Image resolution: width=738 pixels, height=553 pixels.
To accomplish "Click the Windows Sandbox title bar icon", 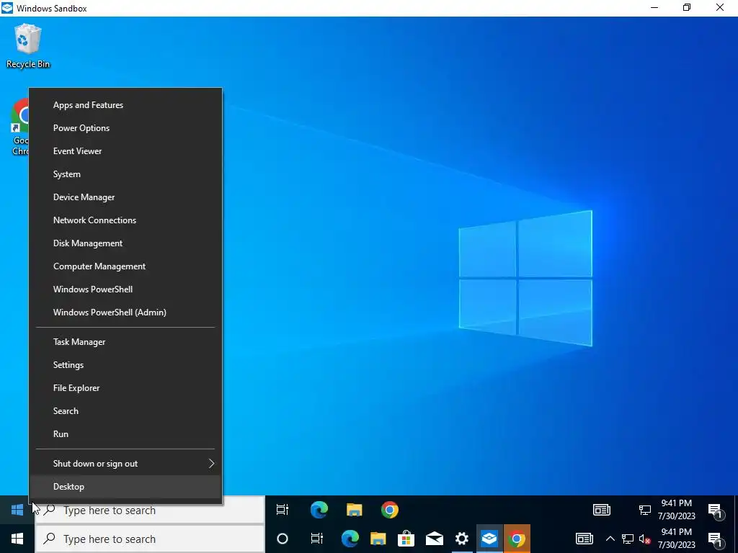I will click(x=7, y=8).
